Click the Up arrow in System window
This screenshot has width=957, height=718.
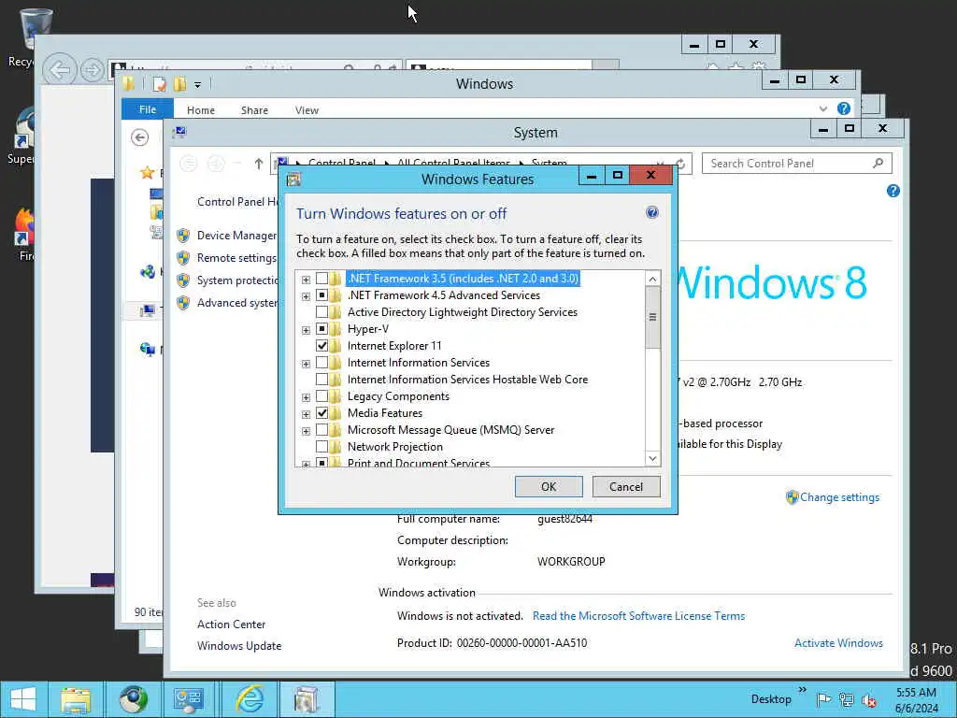[x=258, y=164]
